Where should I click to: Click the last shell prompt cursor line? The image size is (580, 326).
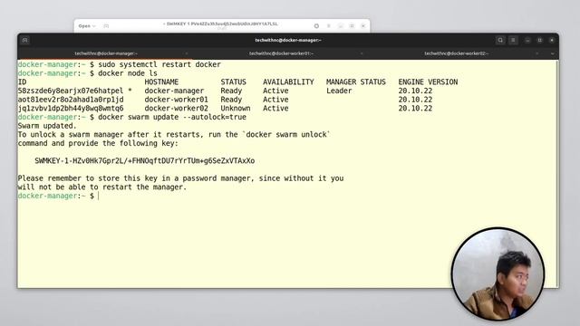(x=58, y=196)
